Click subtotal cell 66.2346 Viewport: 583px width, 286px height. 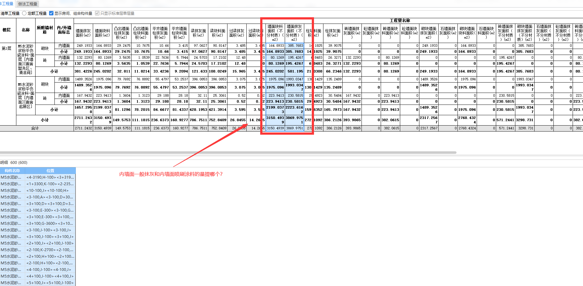(333, 71)
